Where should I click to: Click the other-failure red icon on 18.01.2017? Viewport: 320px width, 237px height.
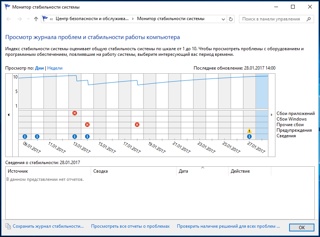point(137,125)
